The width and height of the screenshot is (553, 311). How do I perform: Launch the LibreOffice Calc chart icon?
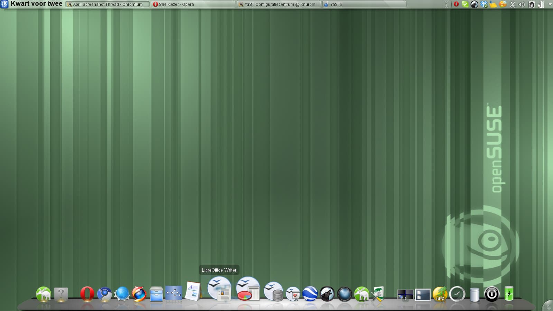pos(247,289)
